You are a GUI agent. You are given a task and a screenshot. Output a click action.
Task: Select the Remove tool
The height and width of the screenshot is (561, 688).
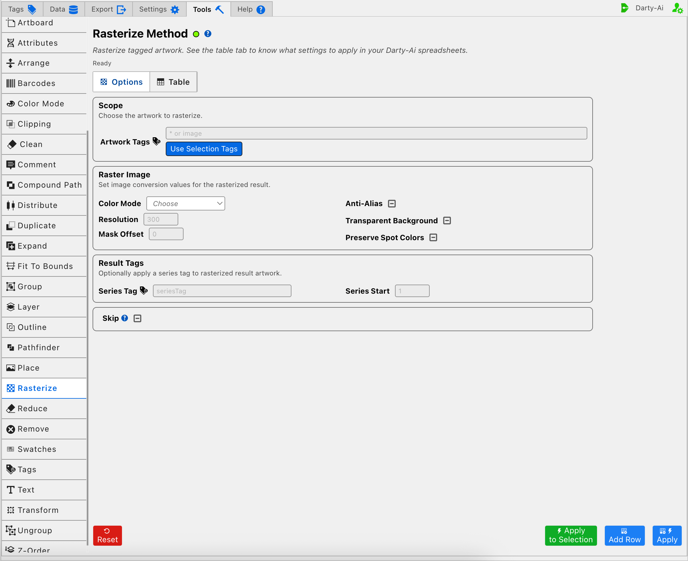[x=44, y=429]
